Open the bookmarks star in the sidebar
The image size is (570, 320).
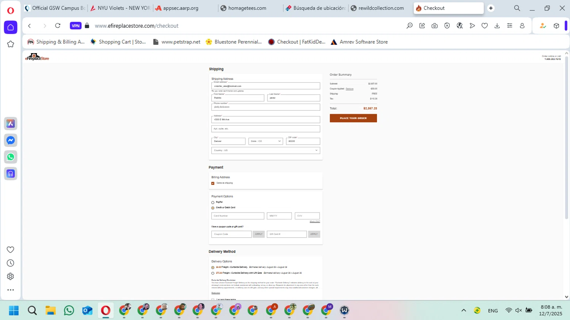11,44
